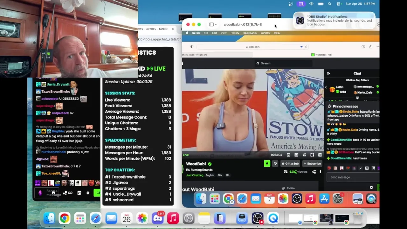Open the Window menu in recorded Safari
This screenshot has height=229, width=407.
pyautogui.click(x=265, y=33)
